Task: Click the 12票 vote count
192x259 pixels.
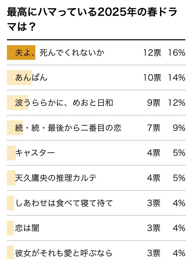Action: (x=152, y=53)
